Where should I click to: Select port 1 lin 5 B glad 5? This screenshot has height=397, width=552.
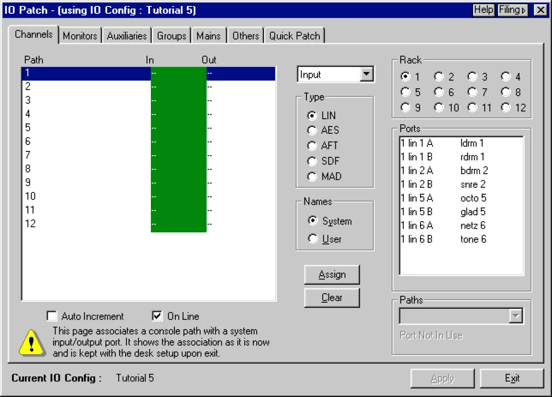click(461, 212)
